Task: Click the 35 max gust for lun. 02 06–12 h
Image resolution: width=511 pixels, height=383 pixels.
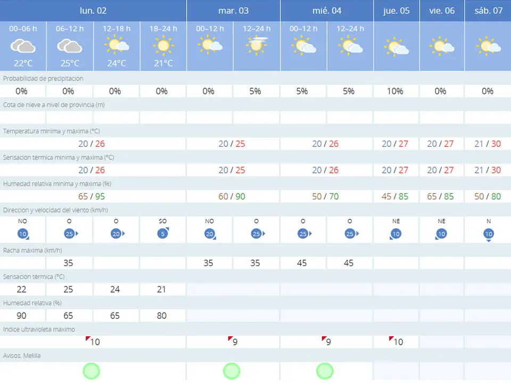Action: (68, 263)
